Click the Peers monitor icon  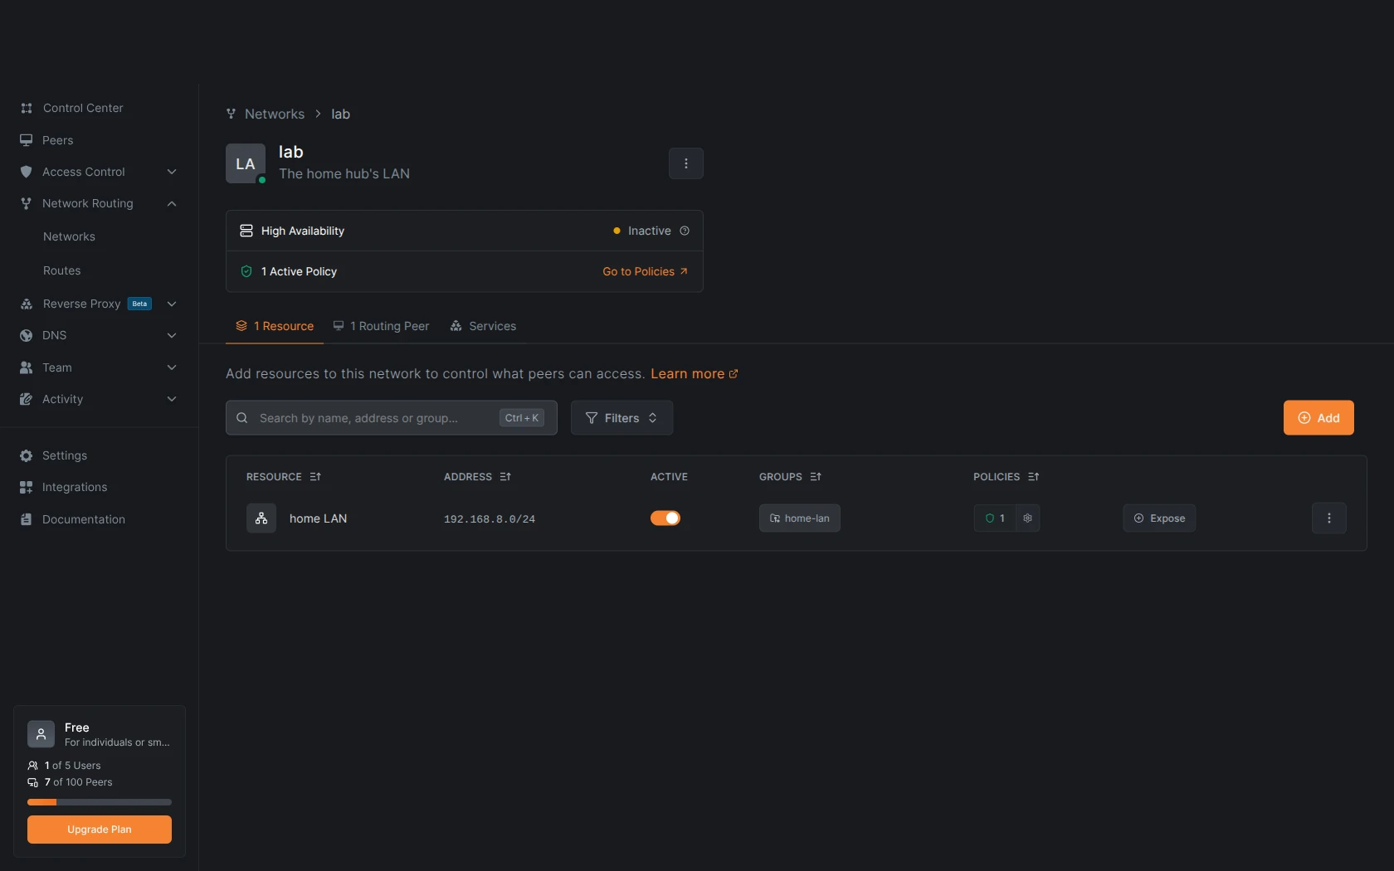pyautogui.click(x=27, y=140)
